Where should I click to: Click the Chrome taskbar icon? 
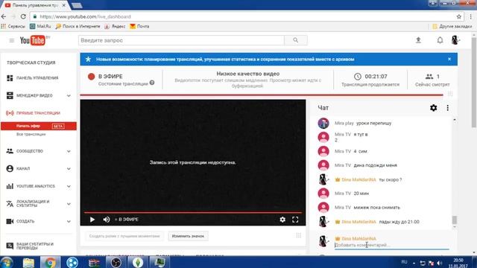(x=50, y=263)
